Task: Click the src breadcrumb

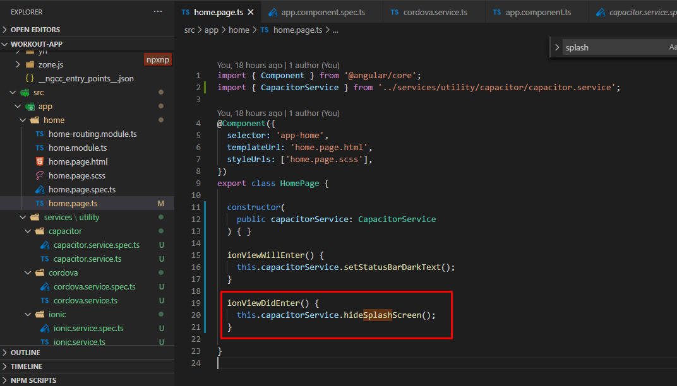Action: [x=189, y=30]
